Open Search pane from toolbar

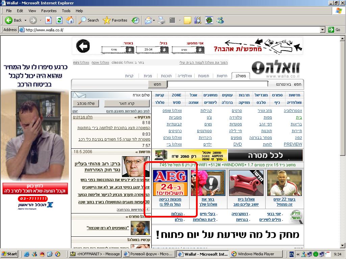pyautogui.click(x=89, y=20)
